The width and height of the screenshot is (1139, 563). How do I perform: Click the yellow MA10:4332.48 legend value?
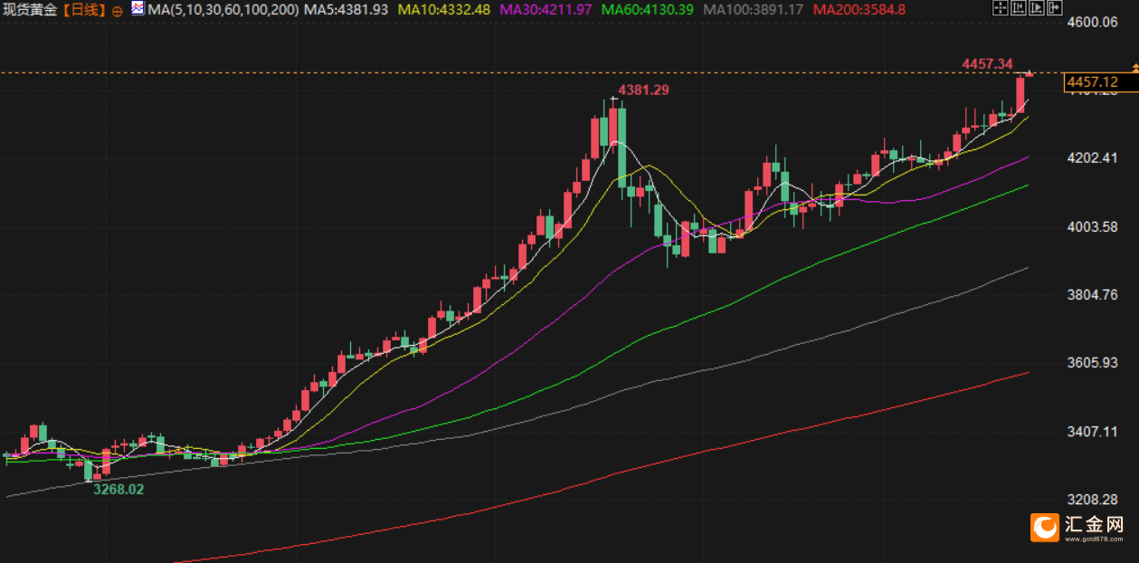tap(445, 10)
